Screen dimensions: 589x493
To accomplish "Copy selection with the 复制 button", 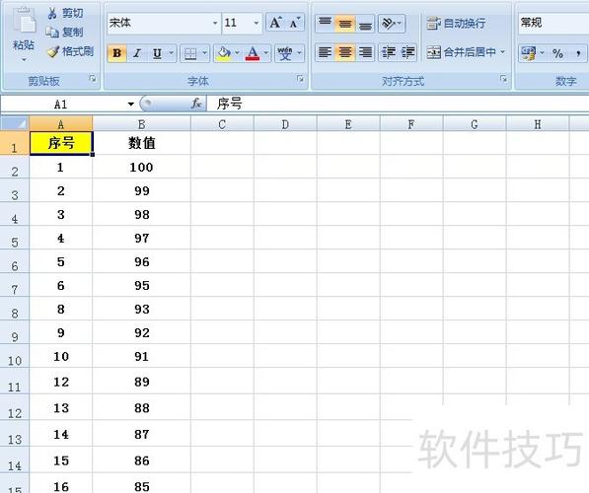I will 64,33.
